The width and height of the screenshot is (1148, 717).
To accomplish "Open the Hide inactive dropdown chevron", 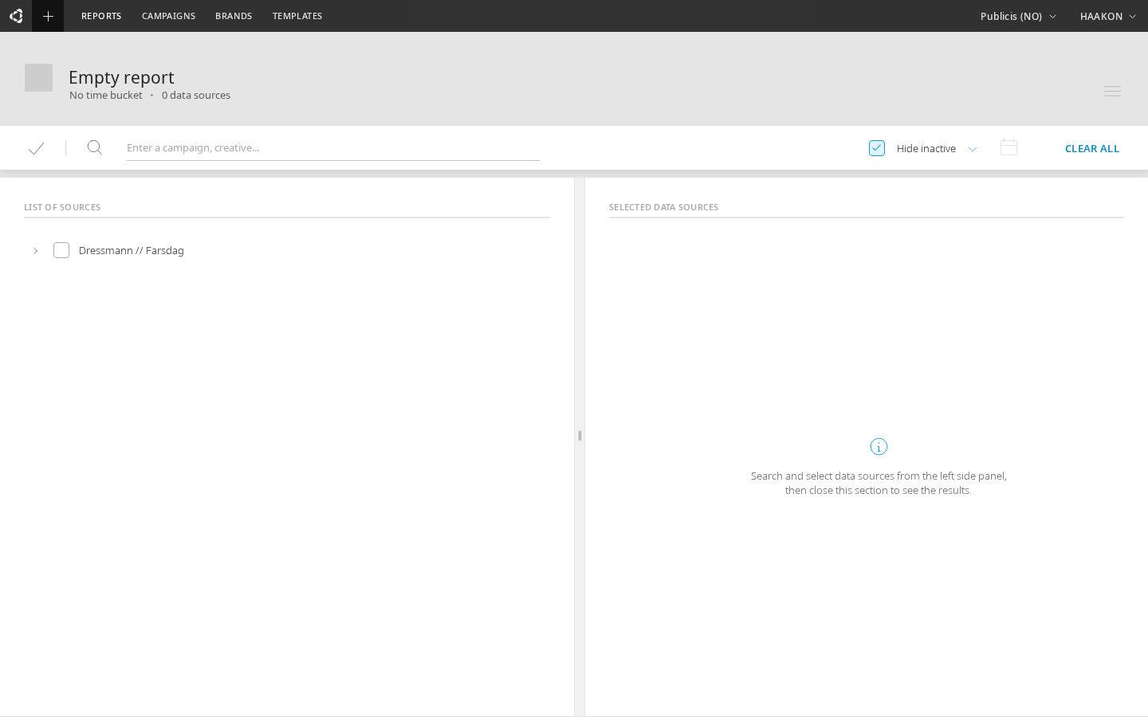I will (973, 149).
